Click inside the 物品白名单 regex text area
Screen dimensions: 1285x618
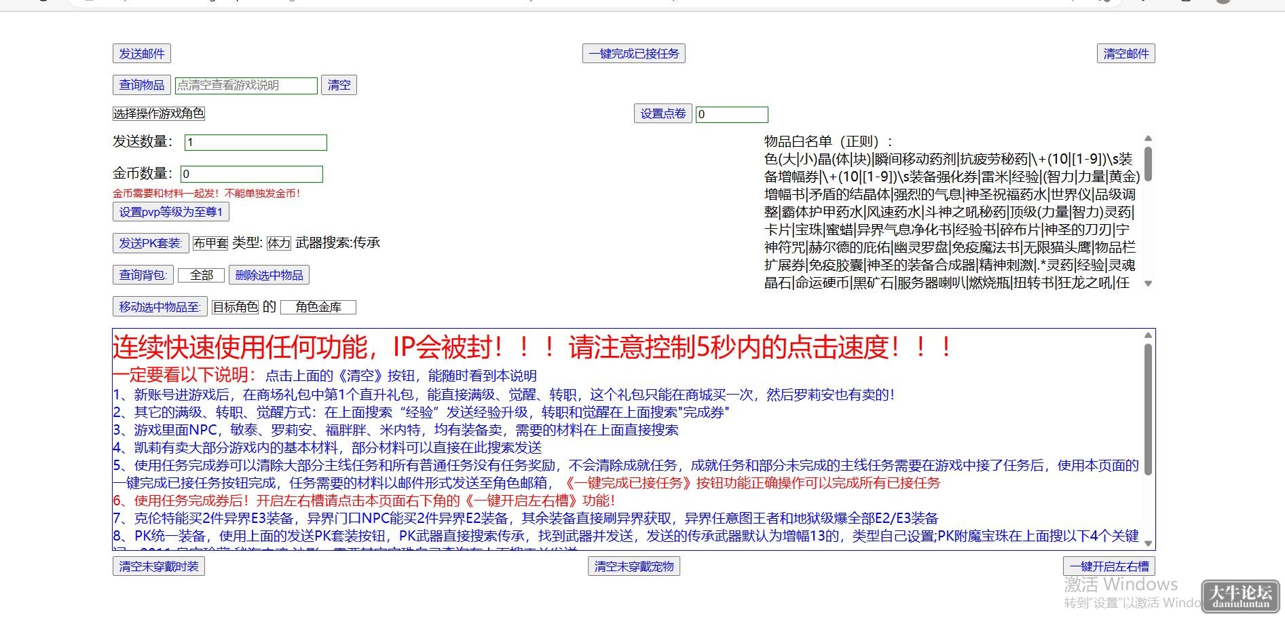pyautogui.click(x=952, y=212)
